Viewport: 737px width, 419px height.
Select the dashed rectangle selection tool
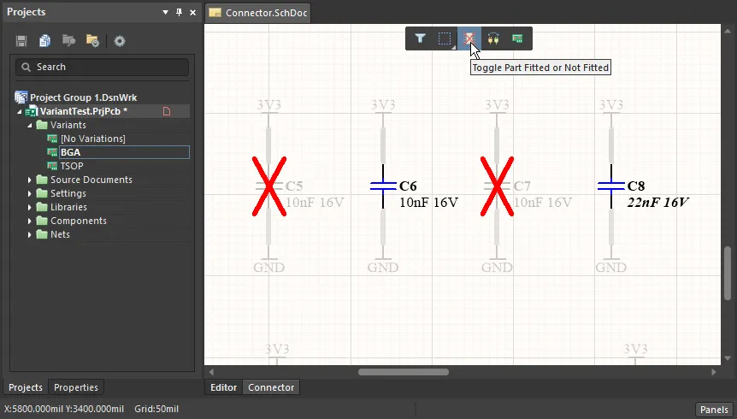(x=445, y=38)
